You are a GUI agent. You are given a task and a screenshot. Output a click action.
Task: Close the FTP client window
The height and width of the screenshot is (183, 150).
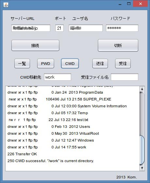tap(141, 4)
